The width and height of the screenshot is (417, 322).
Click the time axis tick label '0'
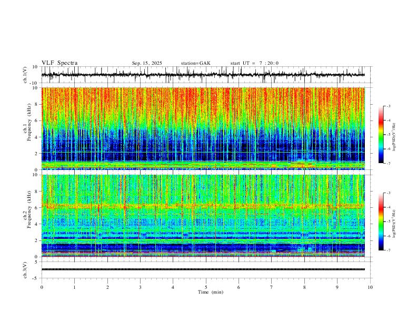pyautogui.click(x=42, y=287)
